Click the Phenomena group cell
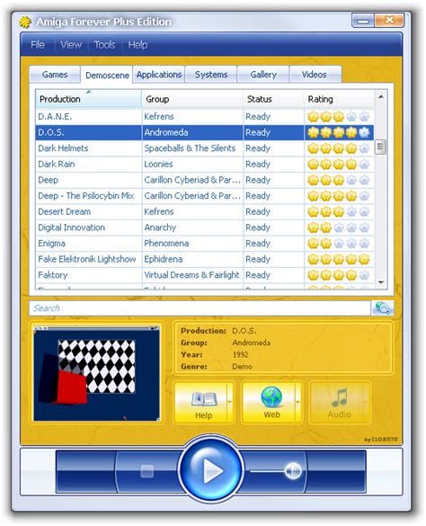The width and height of the screenshot is (426, 526). pyautogui.click(x=192, y=243)
